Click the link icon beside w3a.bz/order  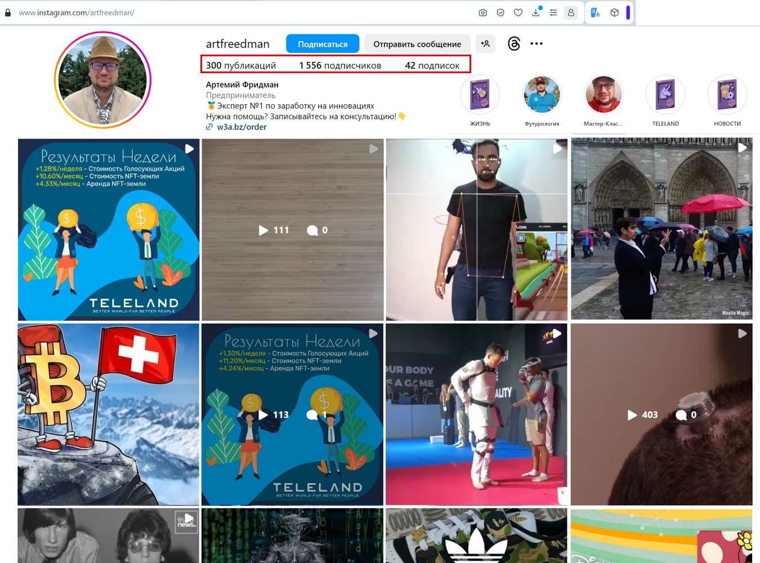point(209,127)
